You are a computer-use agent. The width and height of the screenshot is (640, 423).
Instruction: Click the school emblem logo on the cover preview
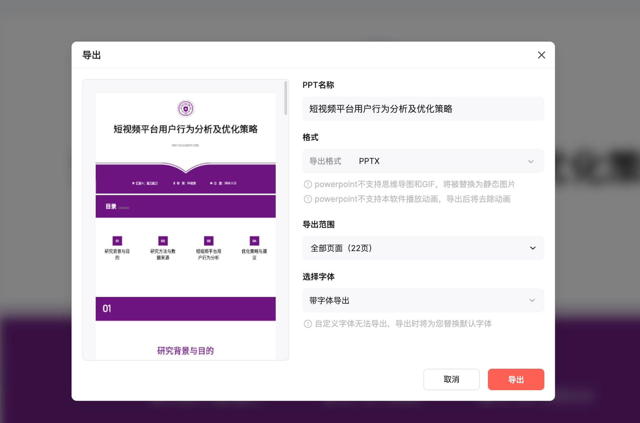pyautogui.click(x=185, y=108)
